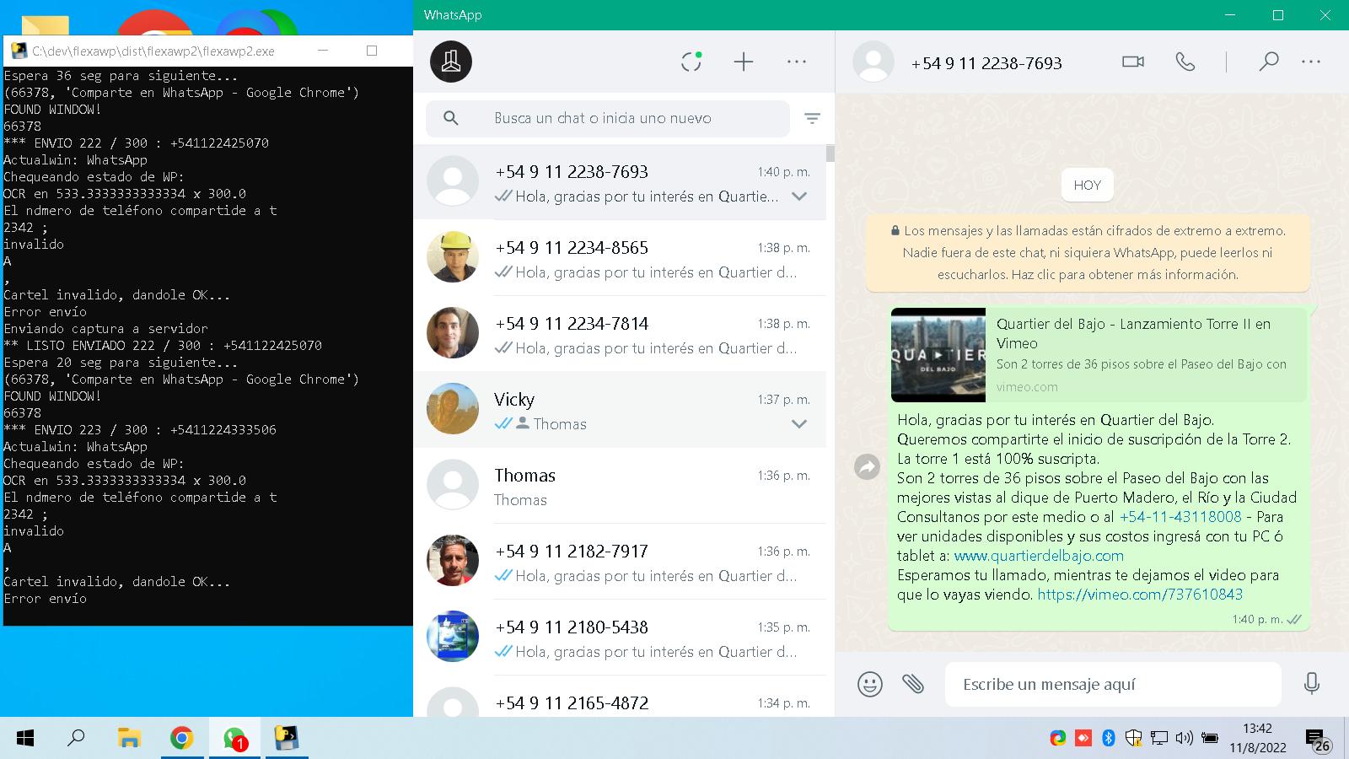Start voice call with phone icon

tap(1185, 62)
